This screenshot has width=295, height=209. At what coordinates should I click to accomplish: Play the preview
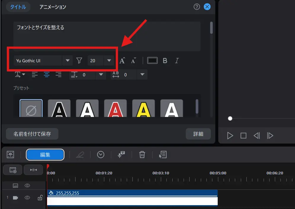pos(230,136)
